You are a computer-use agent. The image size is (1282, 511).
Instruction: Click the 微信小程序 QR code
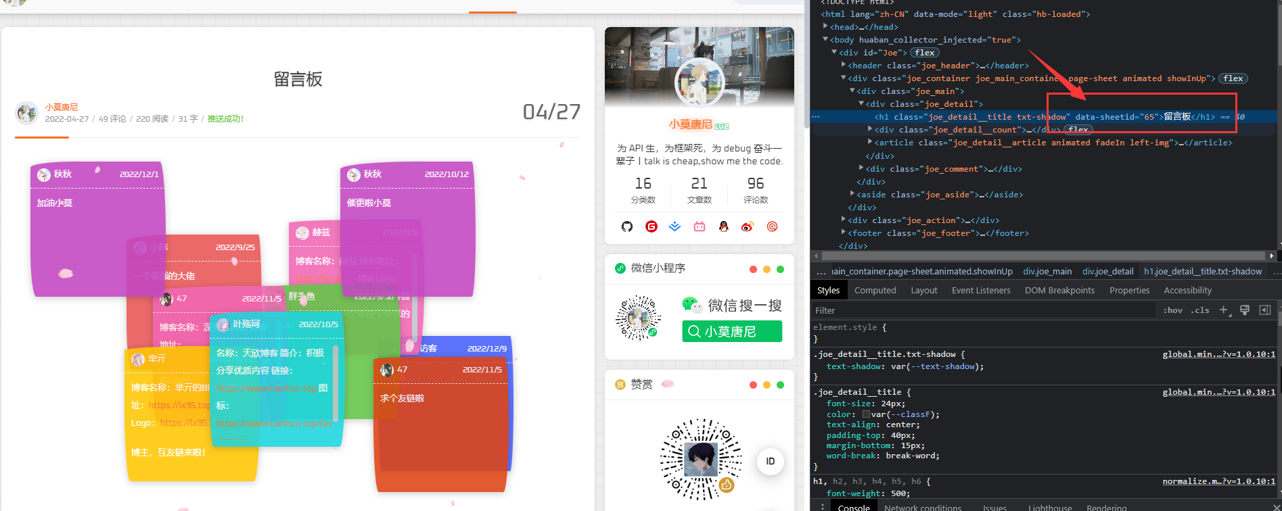coord(638,318)
